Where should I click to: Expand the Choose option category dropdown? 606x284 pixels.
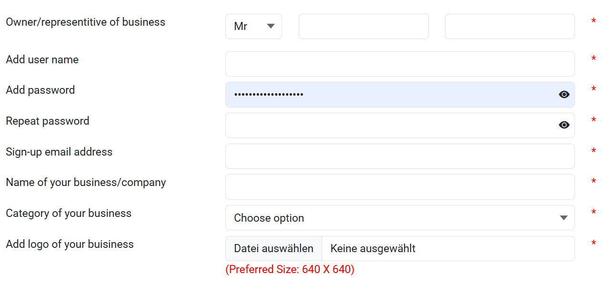(400, 218)
